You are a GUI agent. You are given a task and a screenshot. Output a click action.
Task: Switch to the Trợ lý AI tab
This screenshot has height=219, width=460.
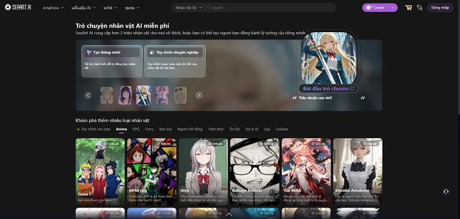click(x=252, y=129)
